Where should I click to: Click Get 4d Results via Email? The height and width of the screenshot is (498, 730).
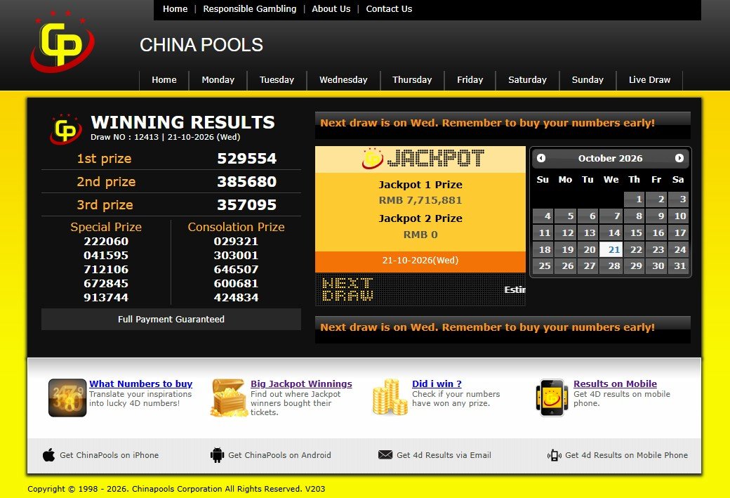444,455
